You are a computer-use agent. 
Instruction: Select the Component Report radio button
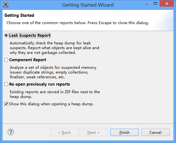tap(6, 60)
